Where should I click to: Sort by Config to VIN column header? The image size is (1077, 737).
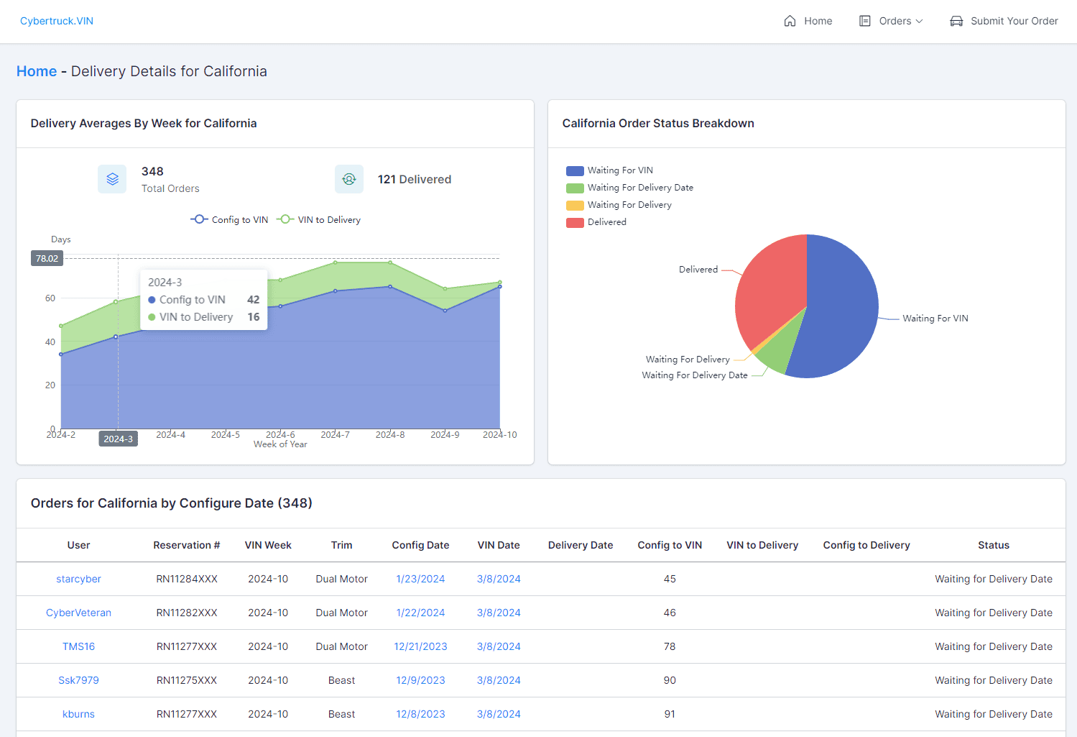[x=670, y=545]
